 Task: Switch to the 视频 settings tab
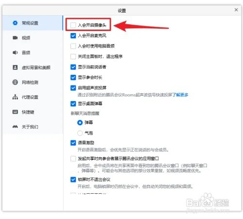coord(33,38)
